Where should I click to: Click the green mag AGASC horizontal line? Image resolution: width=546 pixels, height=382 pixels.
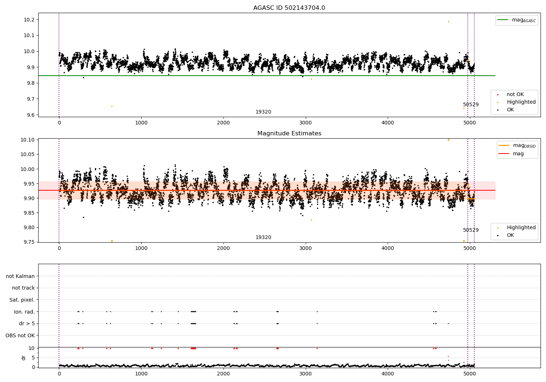[x=267, y=76]
